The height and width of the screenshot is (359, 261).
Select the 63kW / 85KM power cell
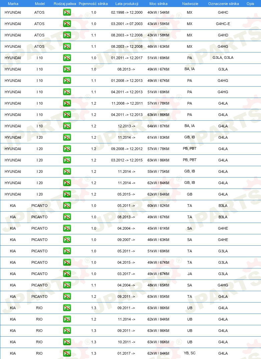point(159,296)
